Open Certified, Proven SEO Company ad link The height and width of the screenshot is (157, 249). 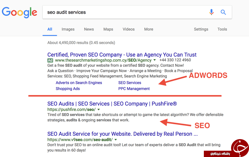pos(122,55)
